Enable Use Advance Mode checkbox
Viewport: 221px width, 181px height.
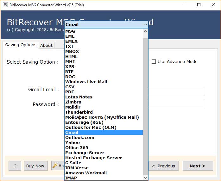(x=154, y=62)
